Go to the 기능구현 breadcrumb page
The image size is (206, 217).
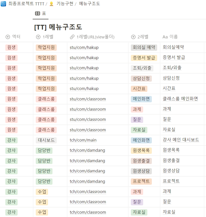[x=65, y=4]
